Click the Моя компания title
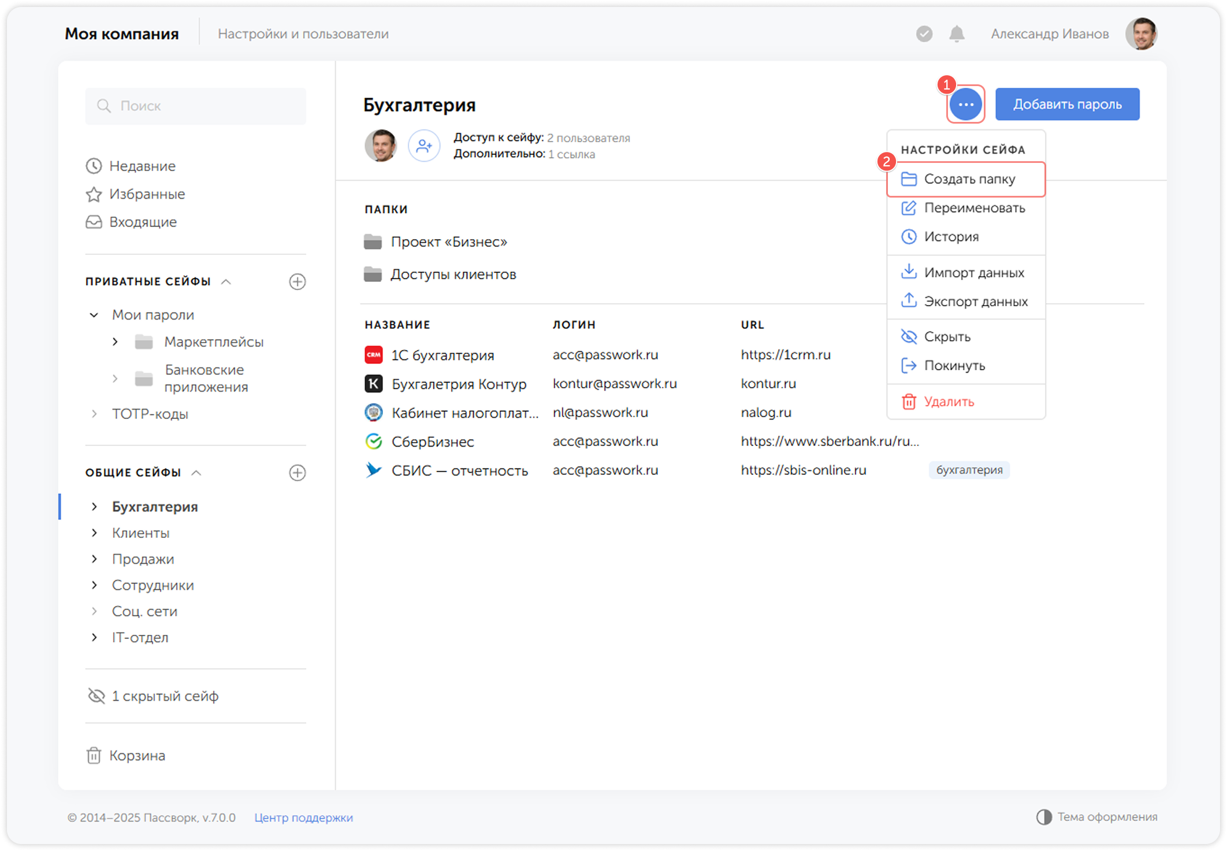 (x=122, y=34)
